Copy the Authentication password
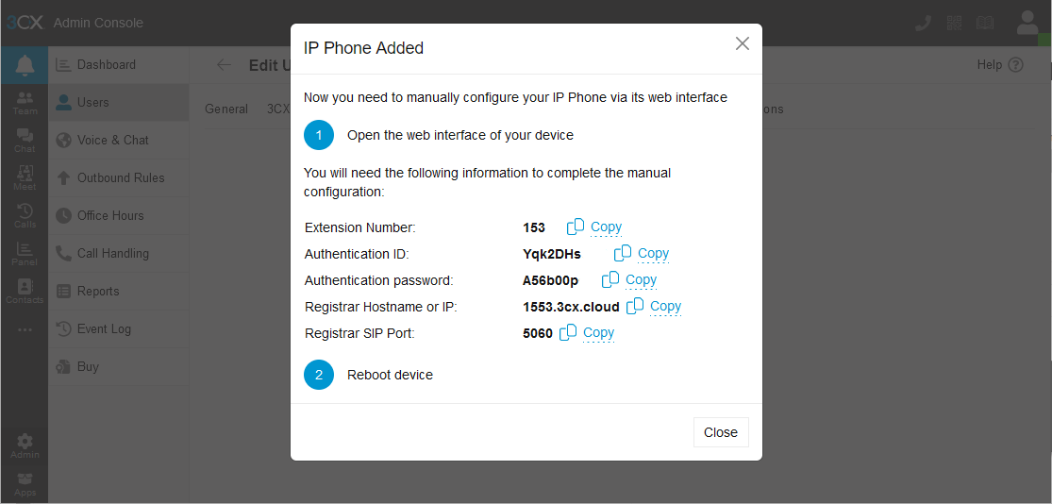 tap(641, 280)
